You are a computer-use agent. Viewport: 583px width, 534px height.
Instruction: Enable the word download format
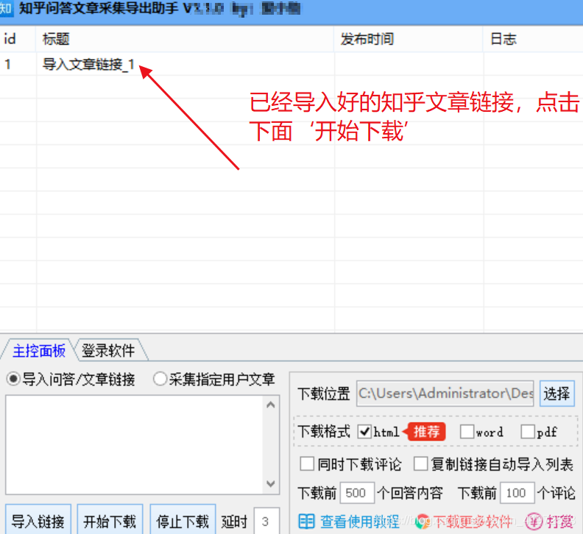pos(467,432)
